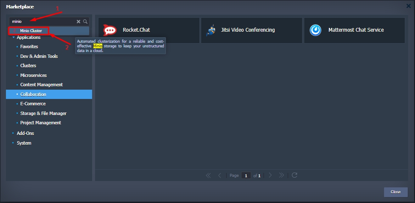Open Storage & File Manager category

click(43, 113)
